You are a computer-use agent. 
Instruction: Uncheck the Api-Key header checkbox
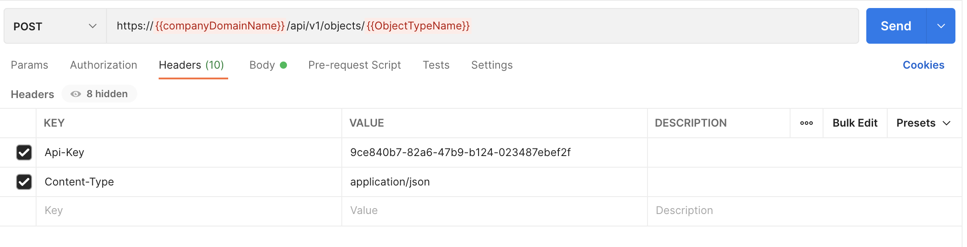(24, 152)
